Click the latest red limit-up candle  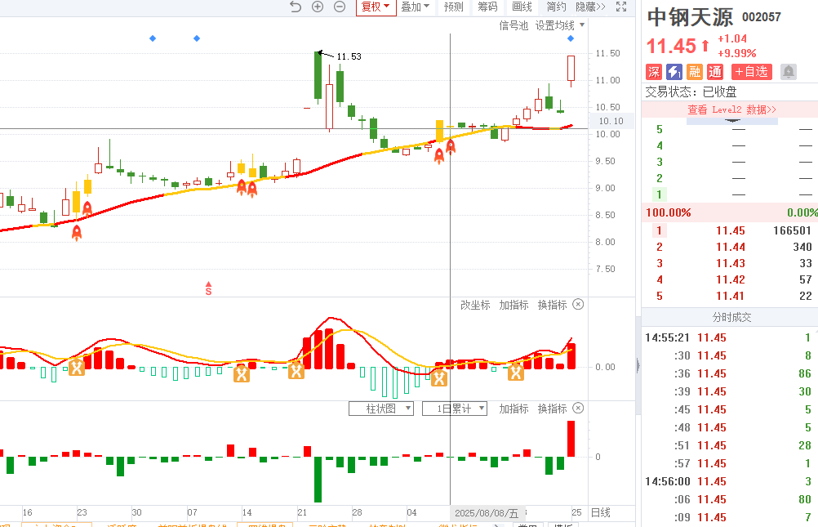point(571,68)
